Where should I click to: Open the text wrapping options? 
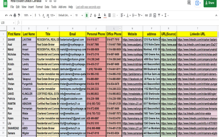[x=134, y=15]
